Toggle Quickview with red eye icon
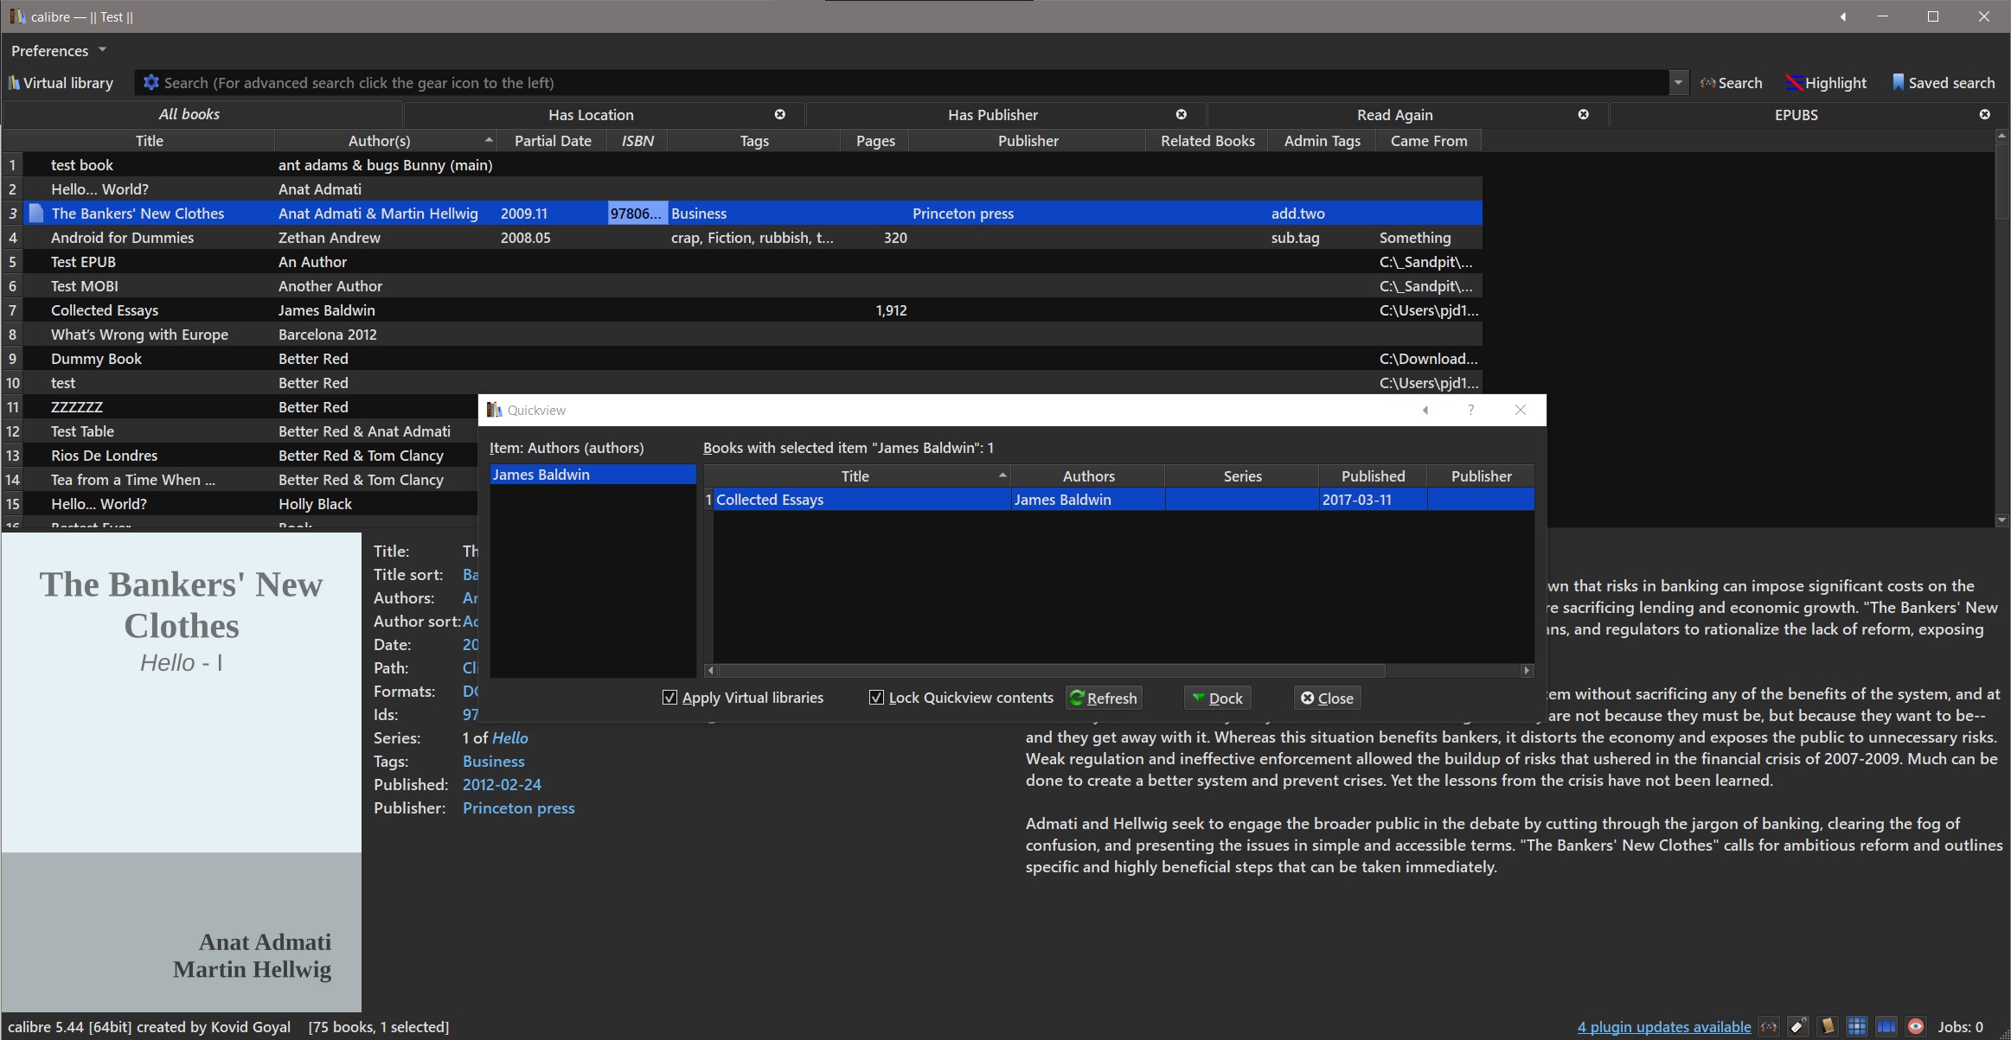 [x=1916, y=1026]
